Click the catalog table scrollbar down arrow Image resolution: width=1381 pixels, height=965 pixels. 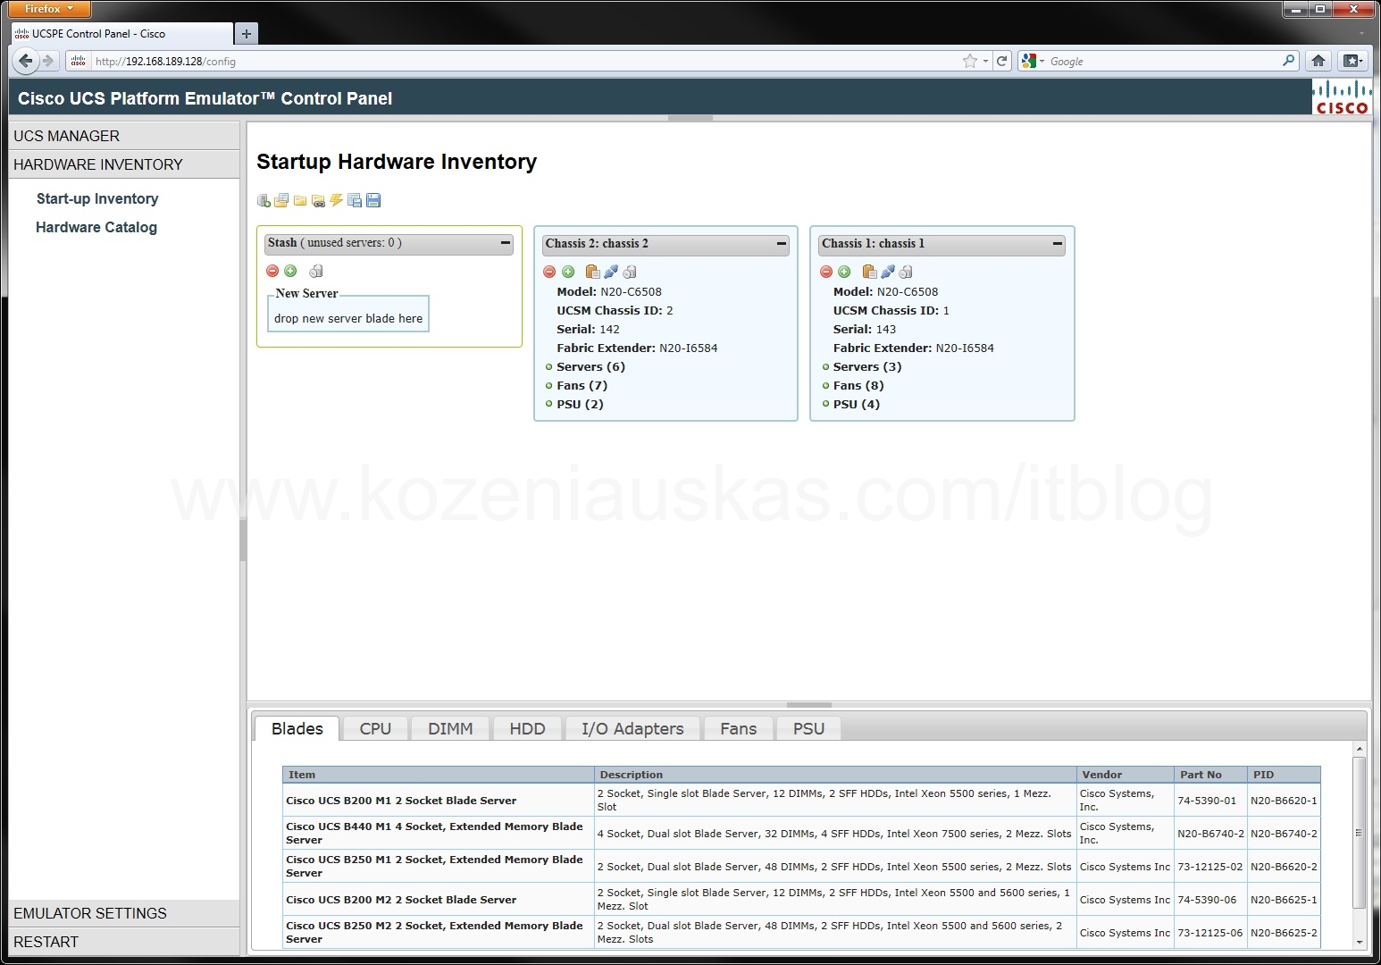[x=1359, y=942]
